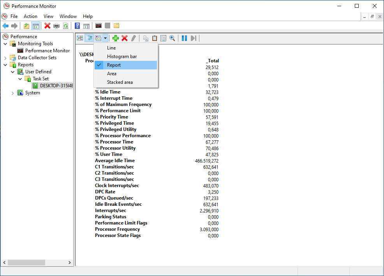
Task: Click the Delete counter red X icon
Action: (x=124, y=38)
